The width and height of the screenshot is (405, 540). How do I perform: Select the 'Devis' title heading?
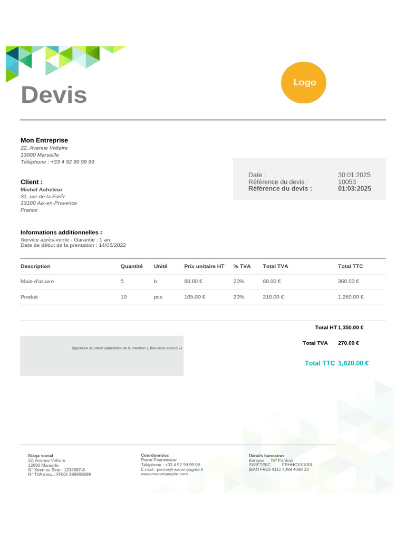[54, 95]
